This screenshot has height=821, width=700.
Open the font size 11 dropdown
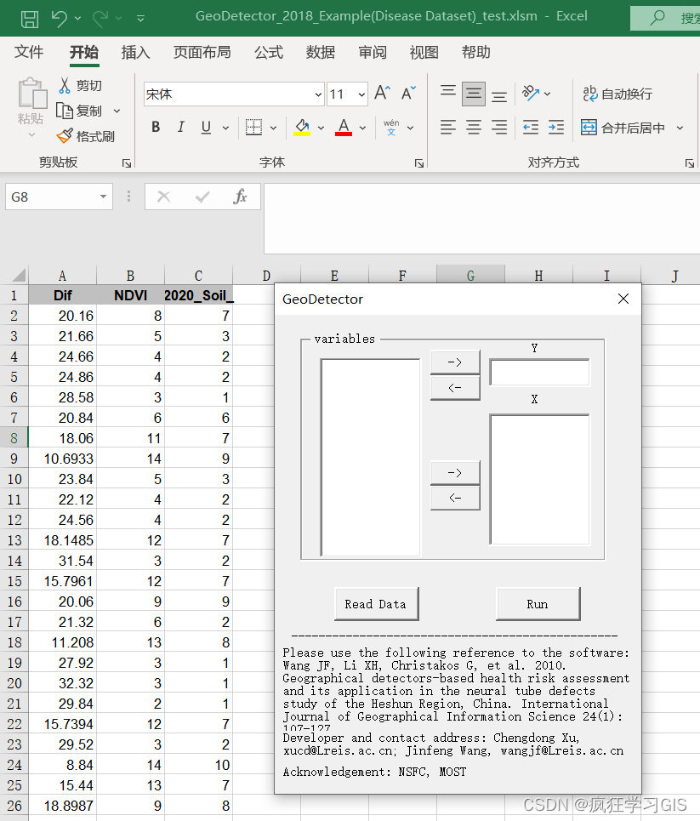361,94
